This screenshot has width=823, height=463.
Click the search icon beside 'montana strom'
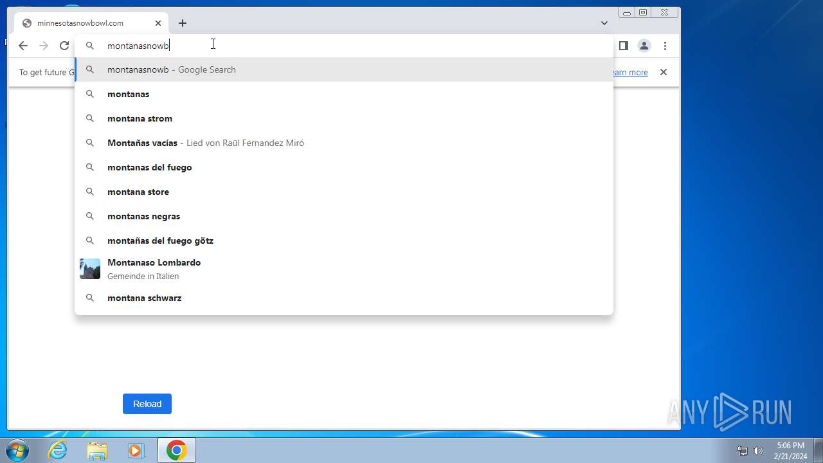tap(90, 118)
